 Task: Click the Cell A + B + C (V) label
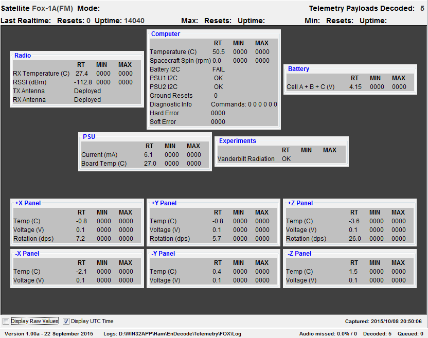pyautogui.click(x=310, y=87)
